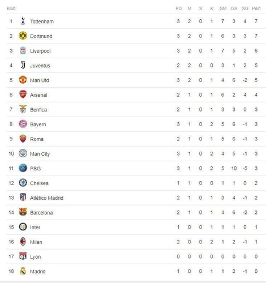The height and width of the screenshot is (283, 266).
Task: Click the Barcelona crest
Action: point(23,212)
